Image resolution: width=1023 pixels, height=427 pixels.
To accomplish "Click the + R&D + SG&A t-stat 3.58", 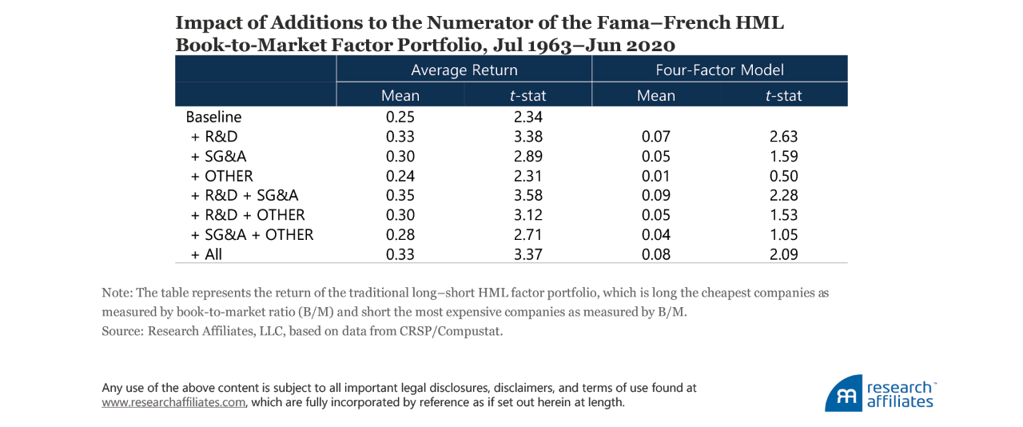I will (527, 195).
